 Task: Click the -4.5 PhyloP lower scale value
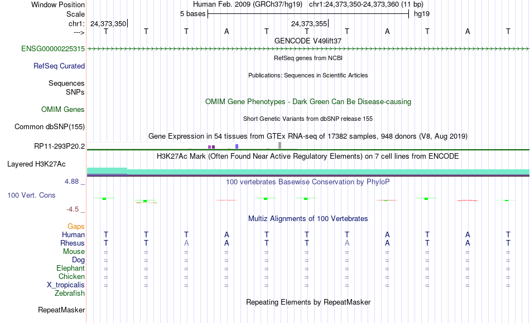(73, 209)
